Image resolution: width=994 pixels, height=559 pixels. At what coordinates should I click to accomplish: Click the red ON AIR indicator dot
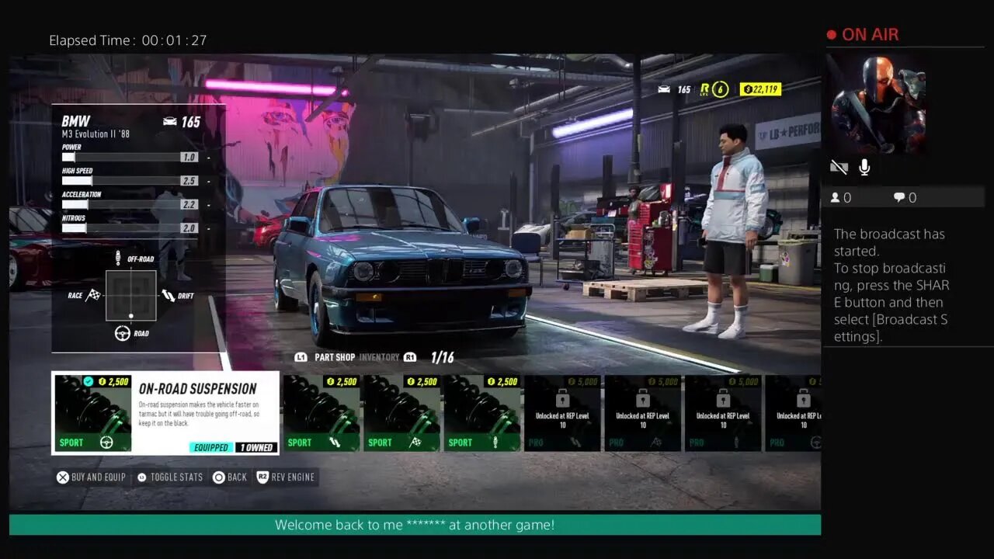tap(831, 35)
